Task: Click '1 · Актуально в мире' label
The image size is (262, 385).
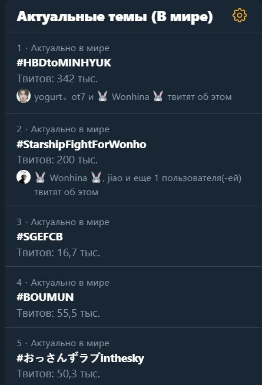Action: click(x=63, y=48)
